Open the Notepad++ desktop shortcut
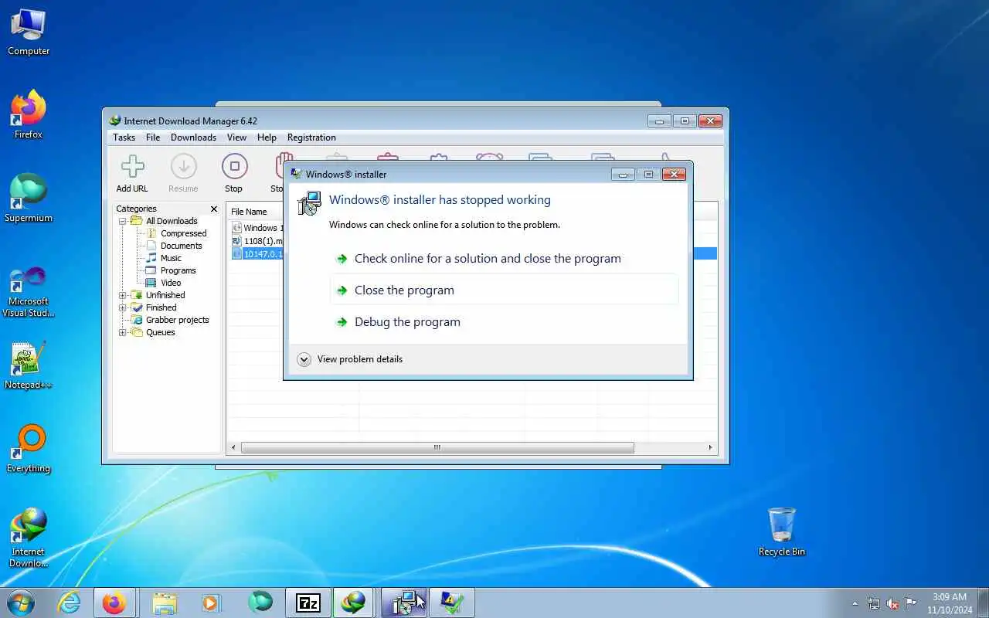Screen dimensions: 989x618 click(29, 366)
